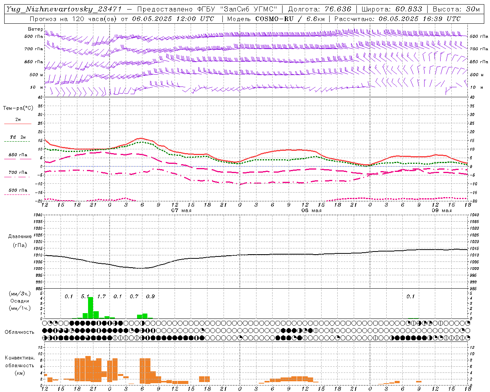Click the Облачность cloud-cover row label

pos(20,332)
